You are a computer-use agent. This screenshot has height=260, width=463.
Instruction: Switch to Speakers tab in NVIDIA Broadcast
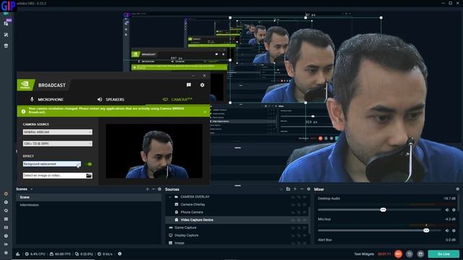point(111,100)
